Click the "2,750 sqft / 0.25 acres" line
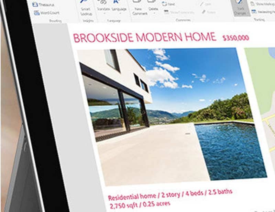 click(x=140, y=205)
